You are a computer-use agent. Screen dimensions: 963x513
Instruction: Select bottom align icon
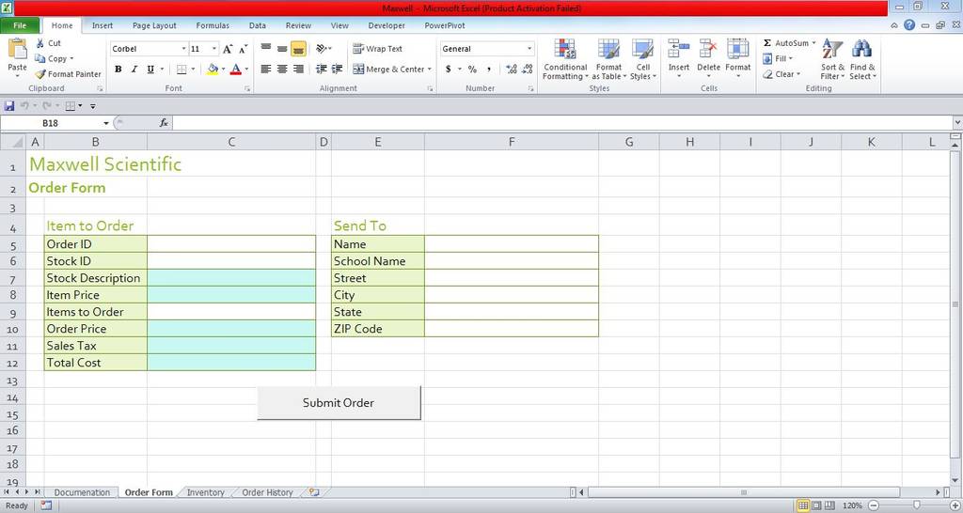(298, 49)
